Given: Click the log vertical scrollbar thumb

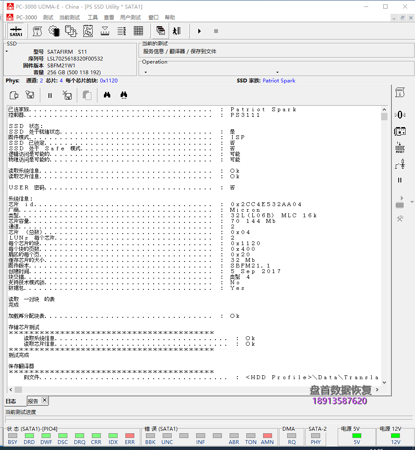Looking at the screenshot, I should point(384,116).
